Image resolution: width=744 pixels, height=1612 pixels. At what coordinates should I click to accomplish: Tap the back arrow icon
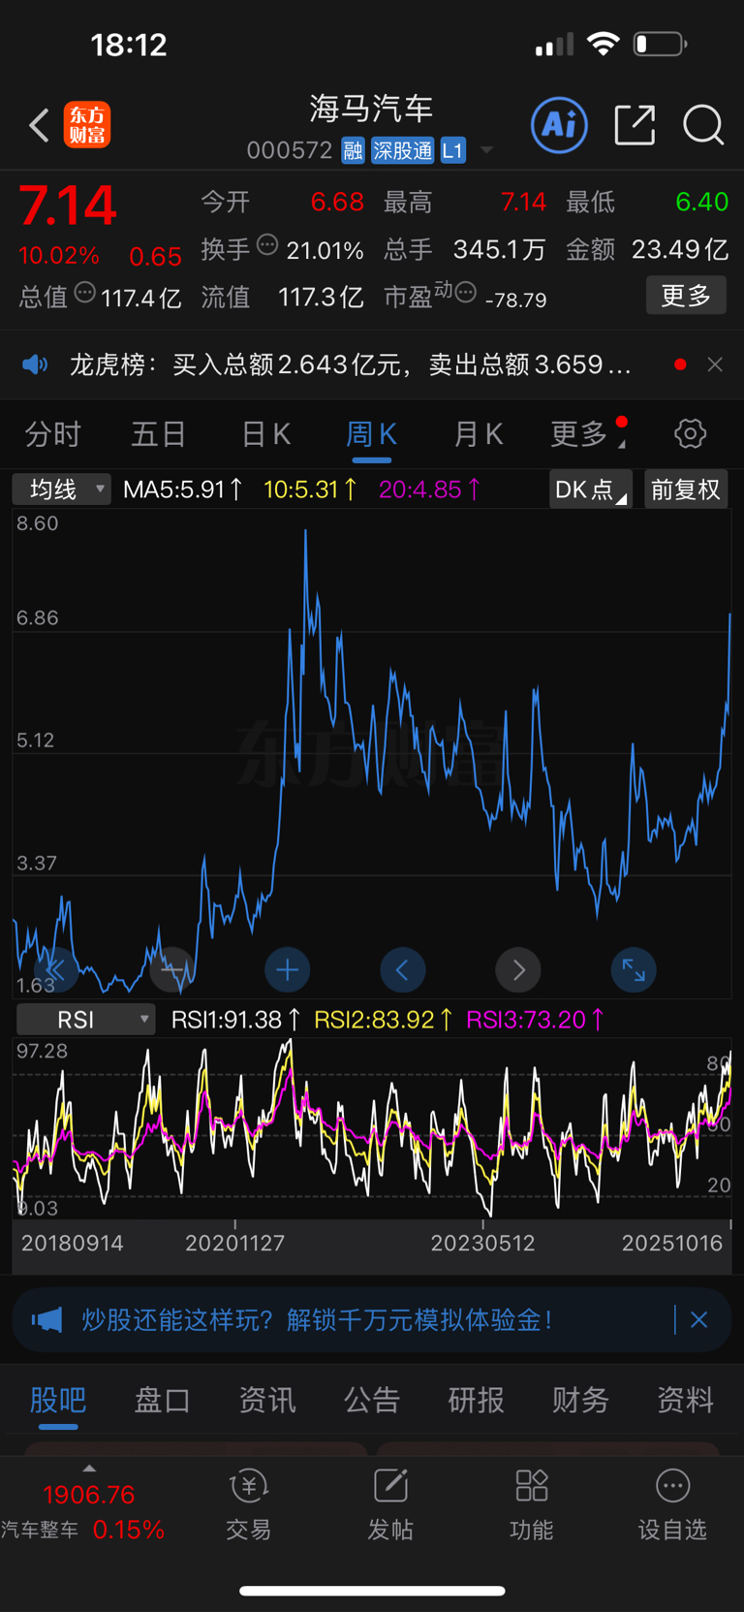tap(39, 126)
